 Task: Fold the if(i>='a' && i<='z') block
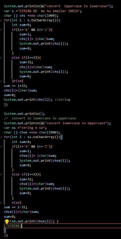1,30
